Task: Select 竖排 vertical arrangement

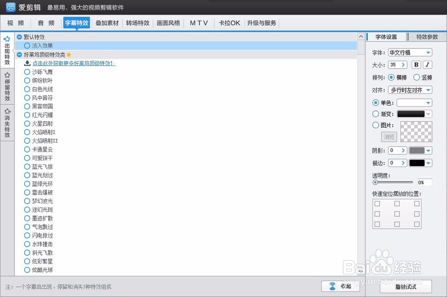Action: click(x=417, y=77)
